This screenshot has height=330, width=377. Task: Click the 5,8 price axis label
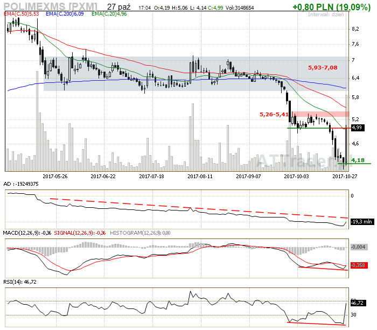355,97
